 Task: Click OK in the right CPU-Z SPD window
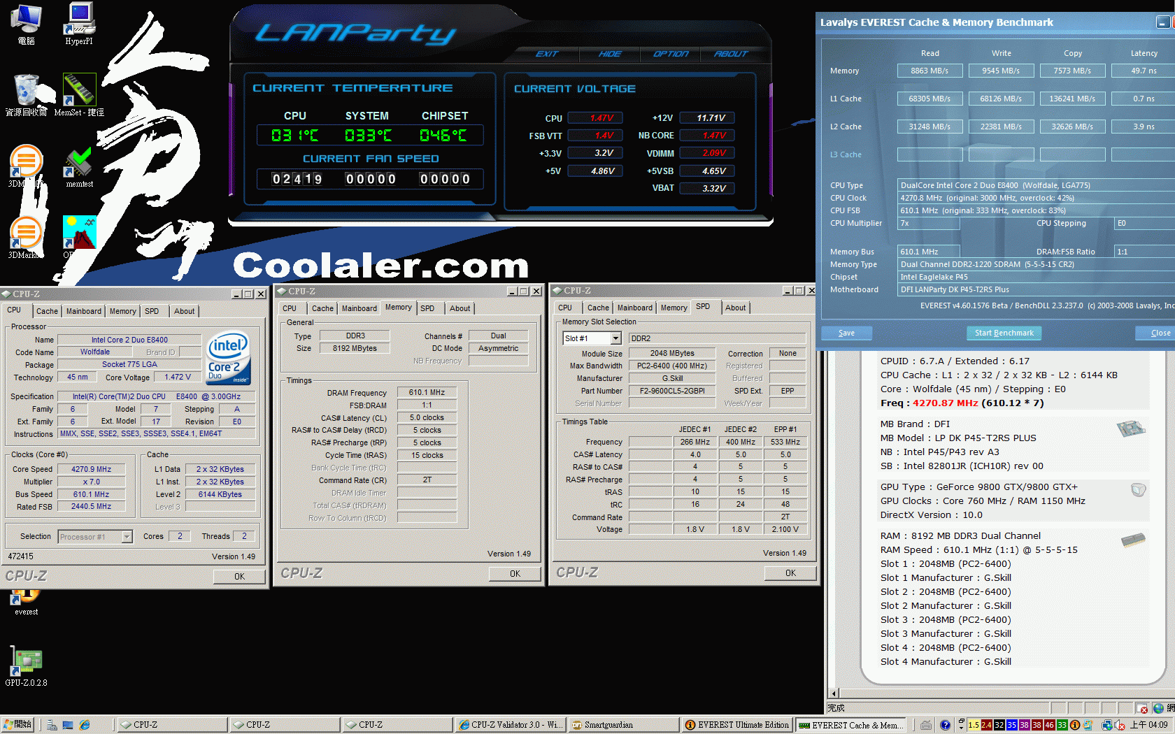(790, 573)
